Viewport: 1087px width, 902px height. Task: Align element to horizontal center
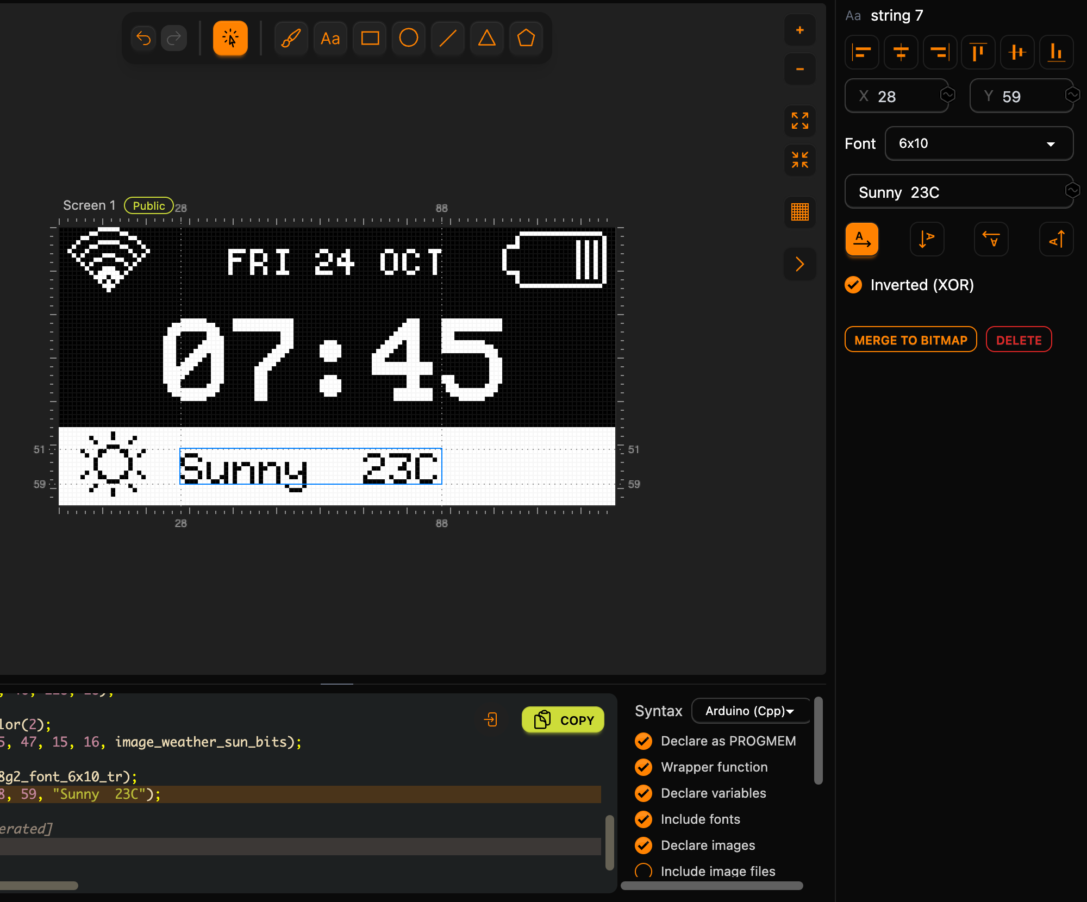tap(901, 52)
